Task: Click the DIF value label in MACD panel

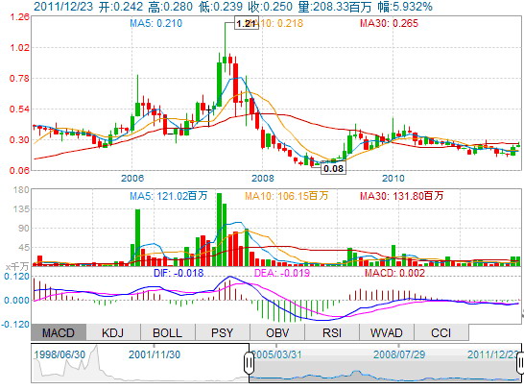Action: pyautogui.click(x=179, y=273)
